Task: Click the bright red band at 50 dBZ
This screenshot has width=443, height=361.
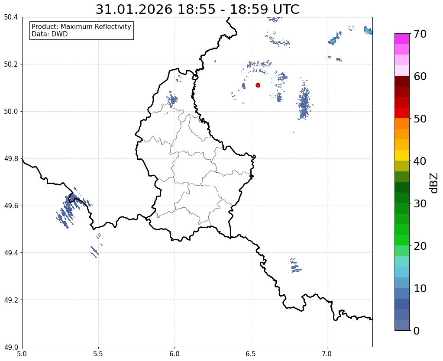Action: (402, 113)
